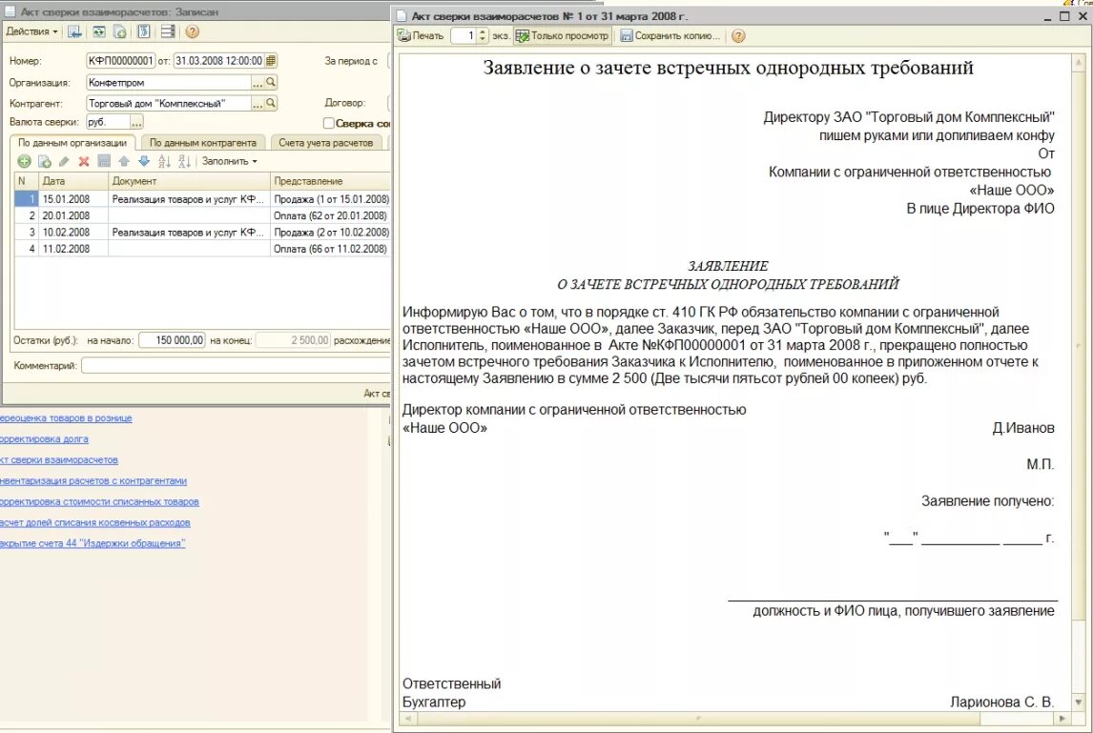Open the Корректировка долга link

pos(44,439)
